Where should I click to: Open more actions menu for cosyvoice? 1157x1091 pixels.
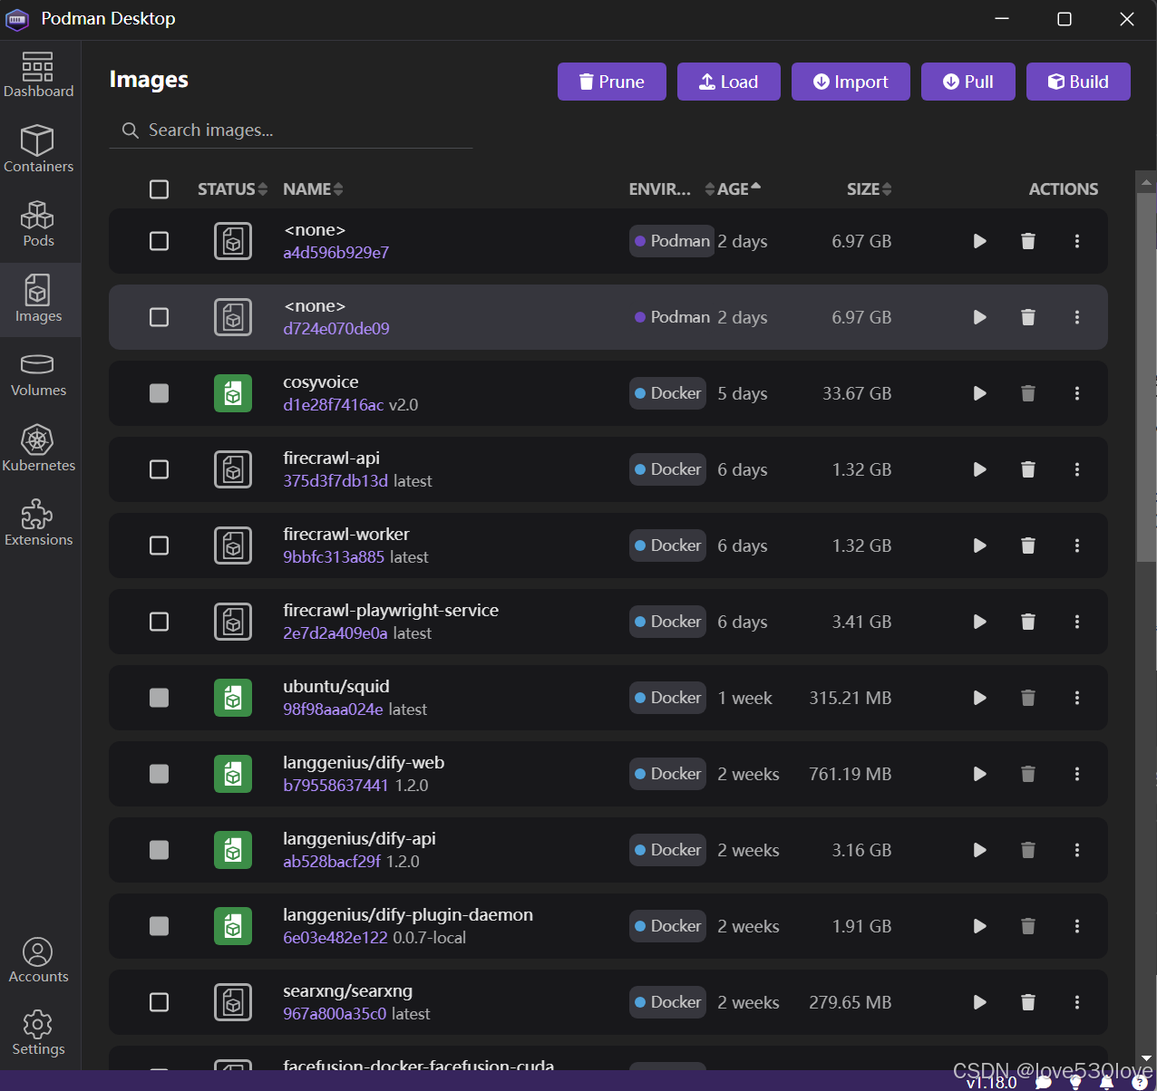[x=1077, y=393]
